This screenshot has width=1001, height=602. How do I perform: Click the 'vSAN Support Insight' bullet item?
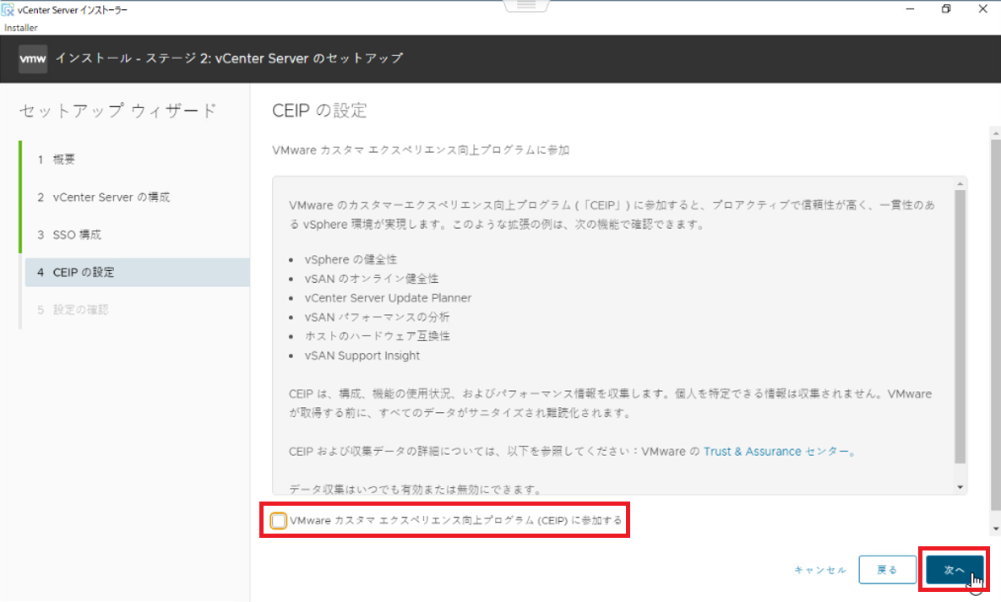(362, 355)
